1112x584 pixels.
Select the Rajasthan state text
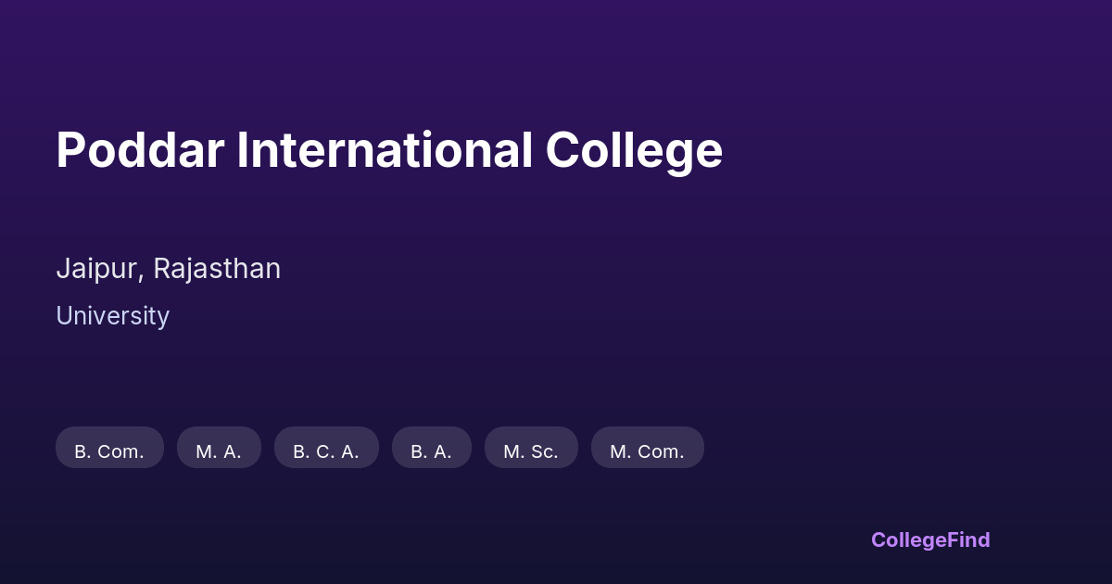click(217, 269)
